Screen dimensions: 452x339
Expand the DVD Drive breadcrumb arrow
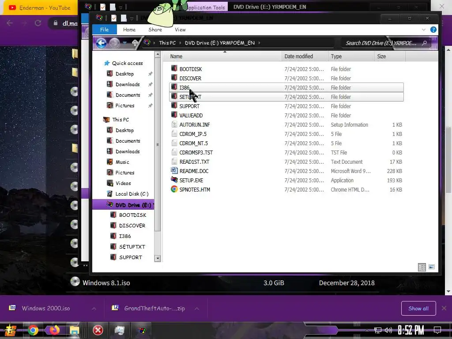coord(259,43)
